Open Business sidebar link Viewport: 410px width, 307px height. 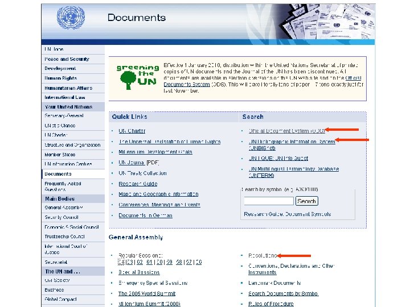point(54,290)
